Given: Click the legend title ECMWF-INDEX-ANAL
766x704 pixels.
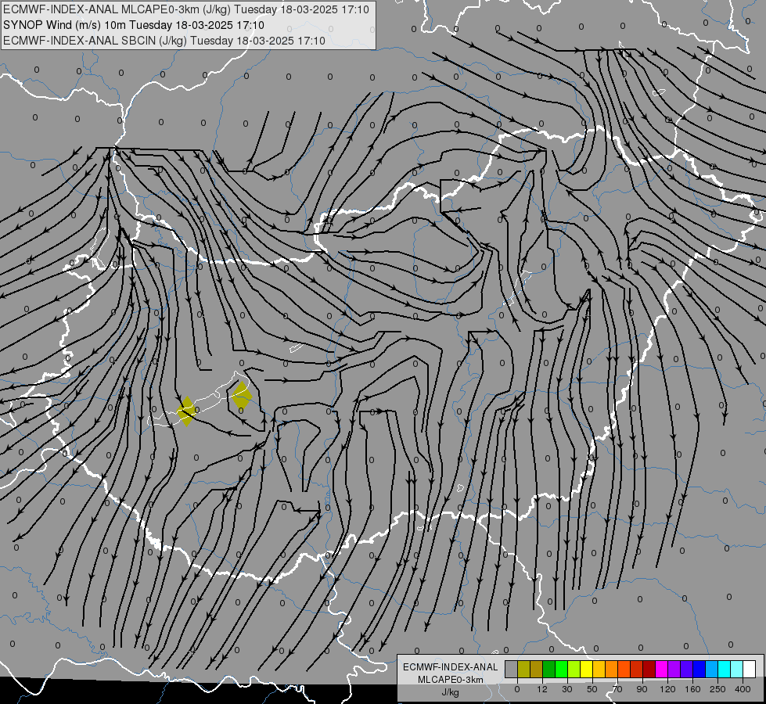Looking at the screenshot, I should [450, 667].
